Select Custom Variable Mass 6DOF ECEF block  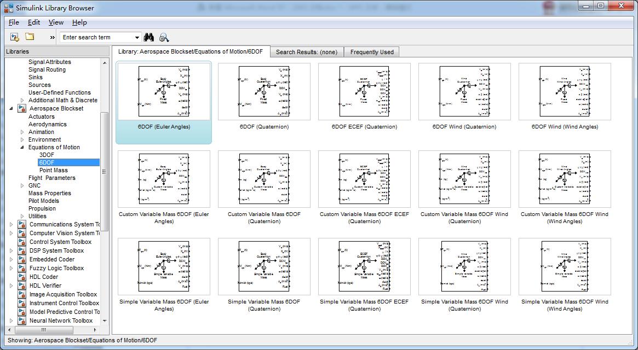pos(364,188)
